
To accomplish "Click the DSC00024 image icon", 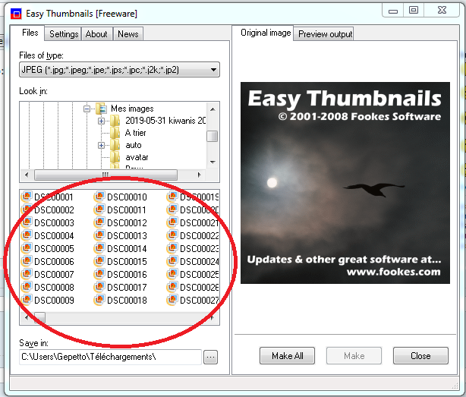I will (172, 261).
